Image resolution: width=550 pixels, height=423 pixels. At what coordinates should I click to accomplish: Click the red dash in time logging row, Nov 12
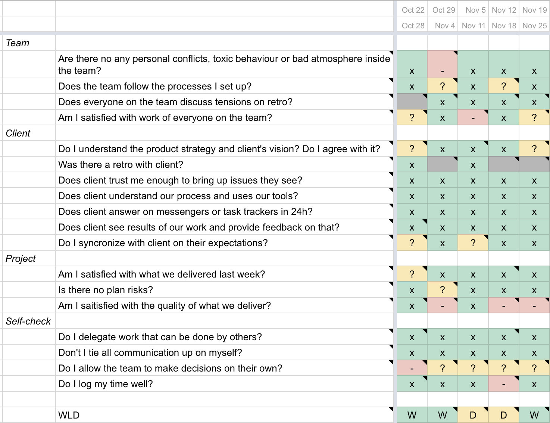click(x=504, y=384)
